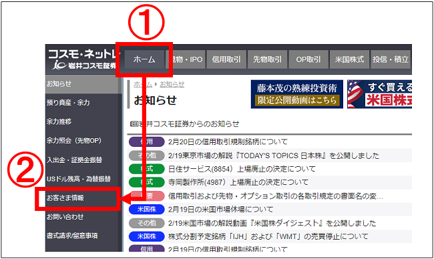Screen dimensions: 434x259
Task: Click the お知らせ page heading
Action: [x=156, y=100]
